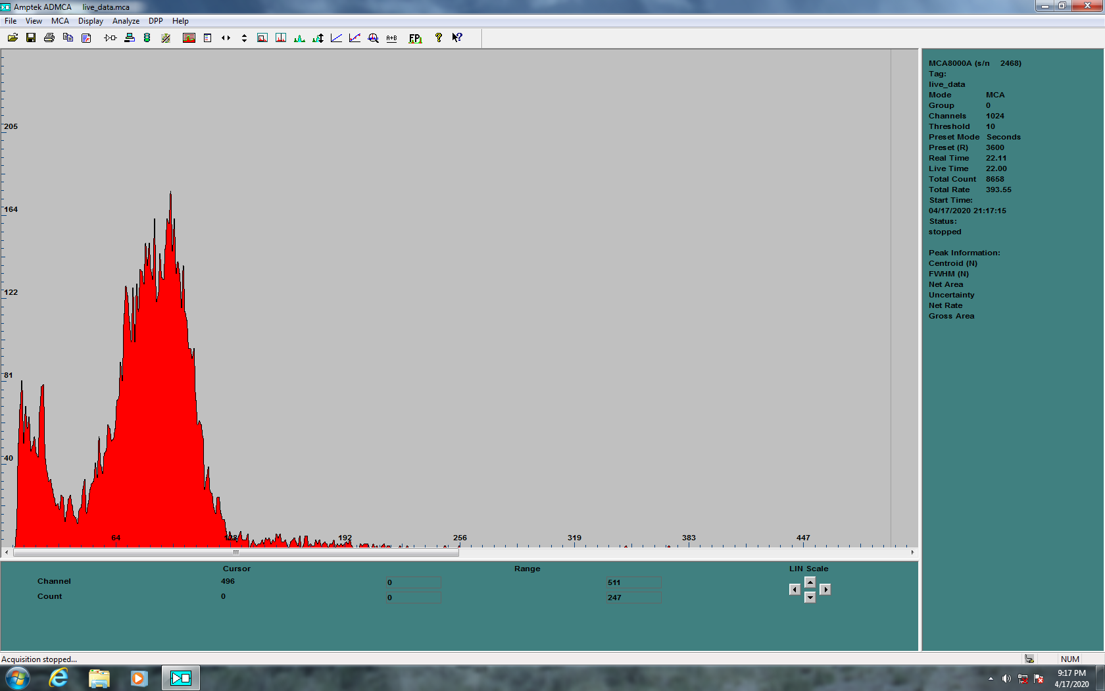Click the magnifier zoom spectrum icon
This screenshot has width=1105, height=691.
[374, 38]
